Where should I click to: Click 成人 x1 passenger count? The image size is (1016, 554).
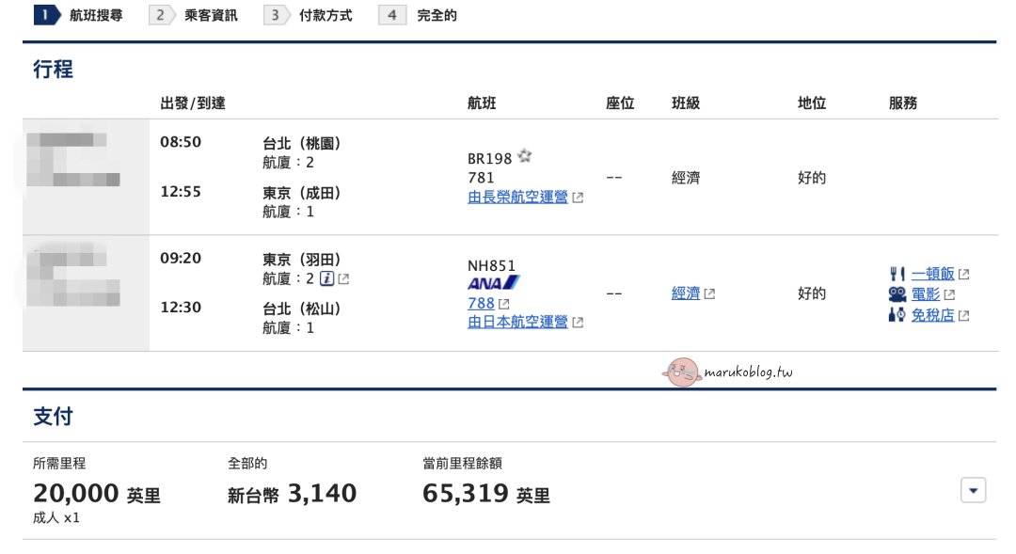56,517
